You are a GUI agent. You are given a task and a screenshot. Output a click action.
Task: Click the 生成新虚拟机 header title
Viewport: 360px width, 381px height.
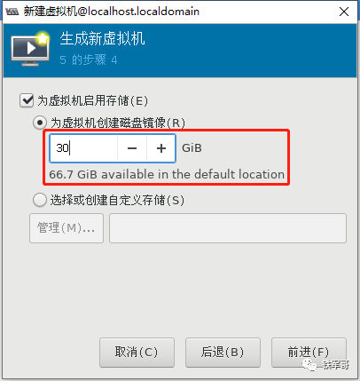pyautogui.click(x=102, y=39)
